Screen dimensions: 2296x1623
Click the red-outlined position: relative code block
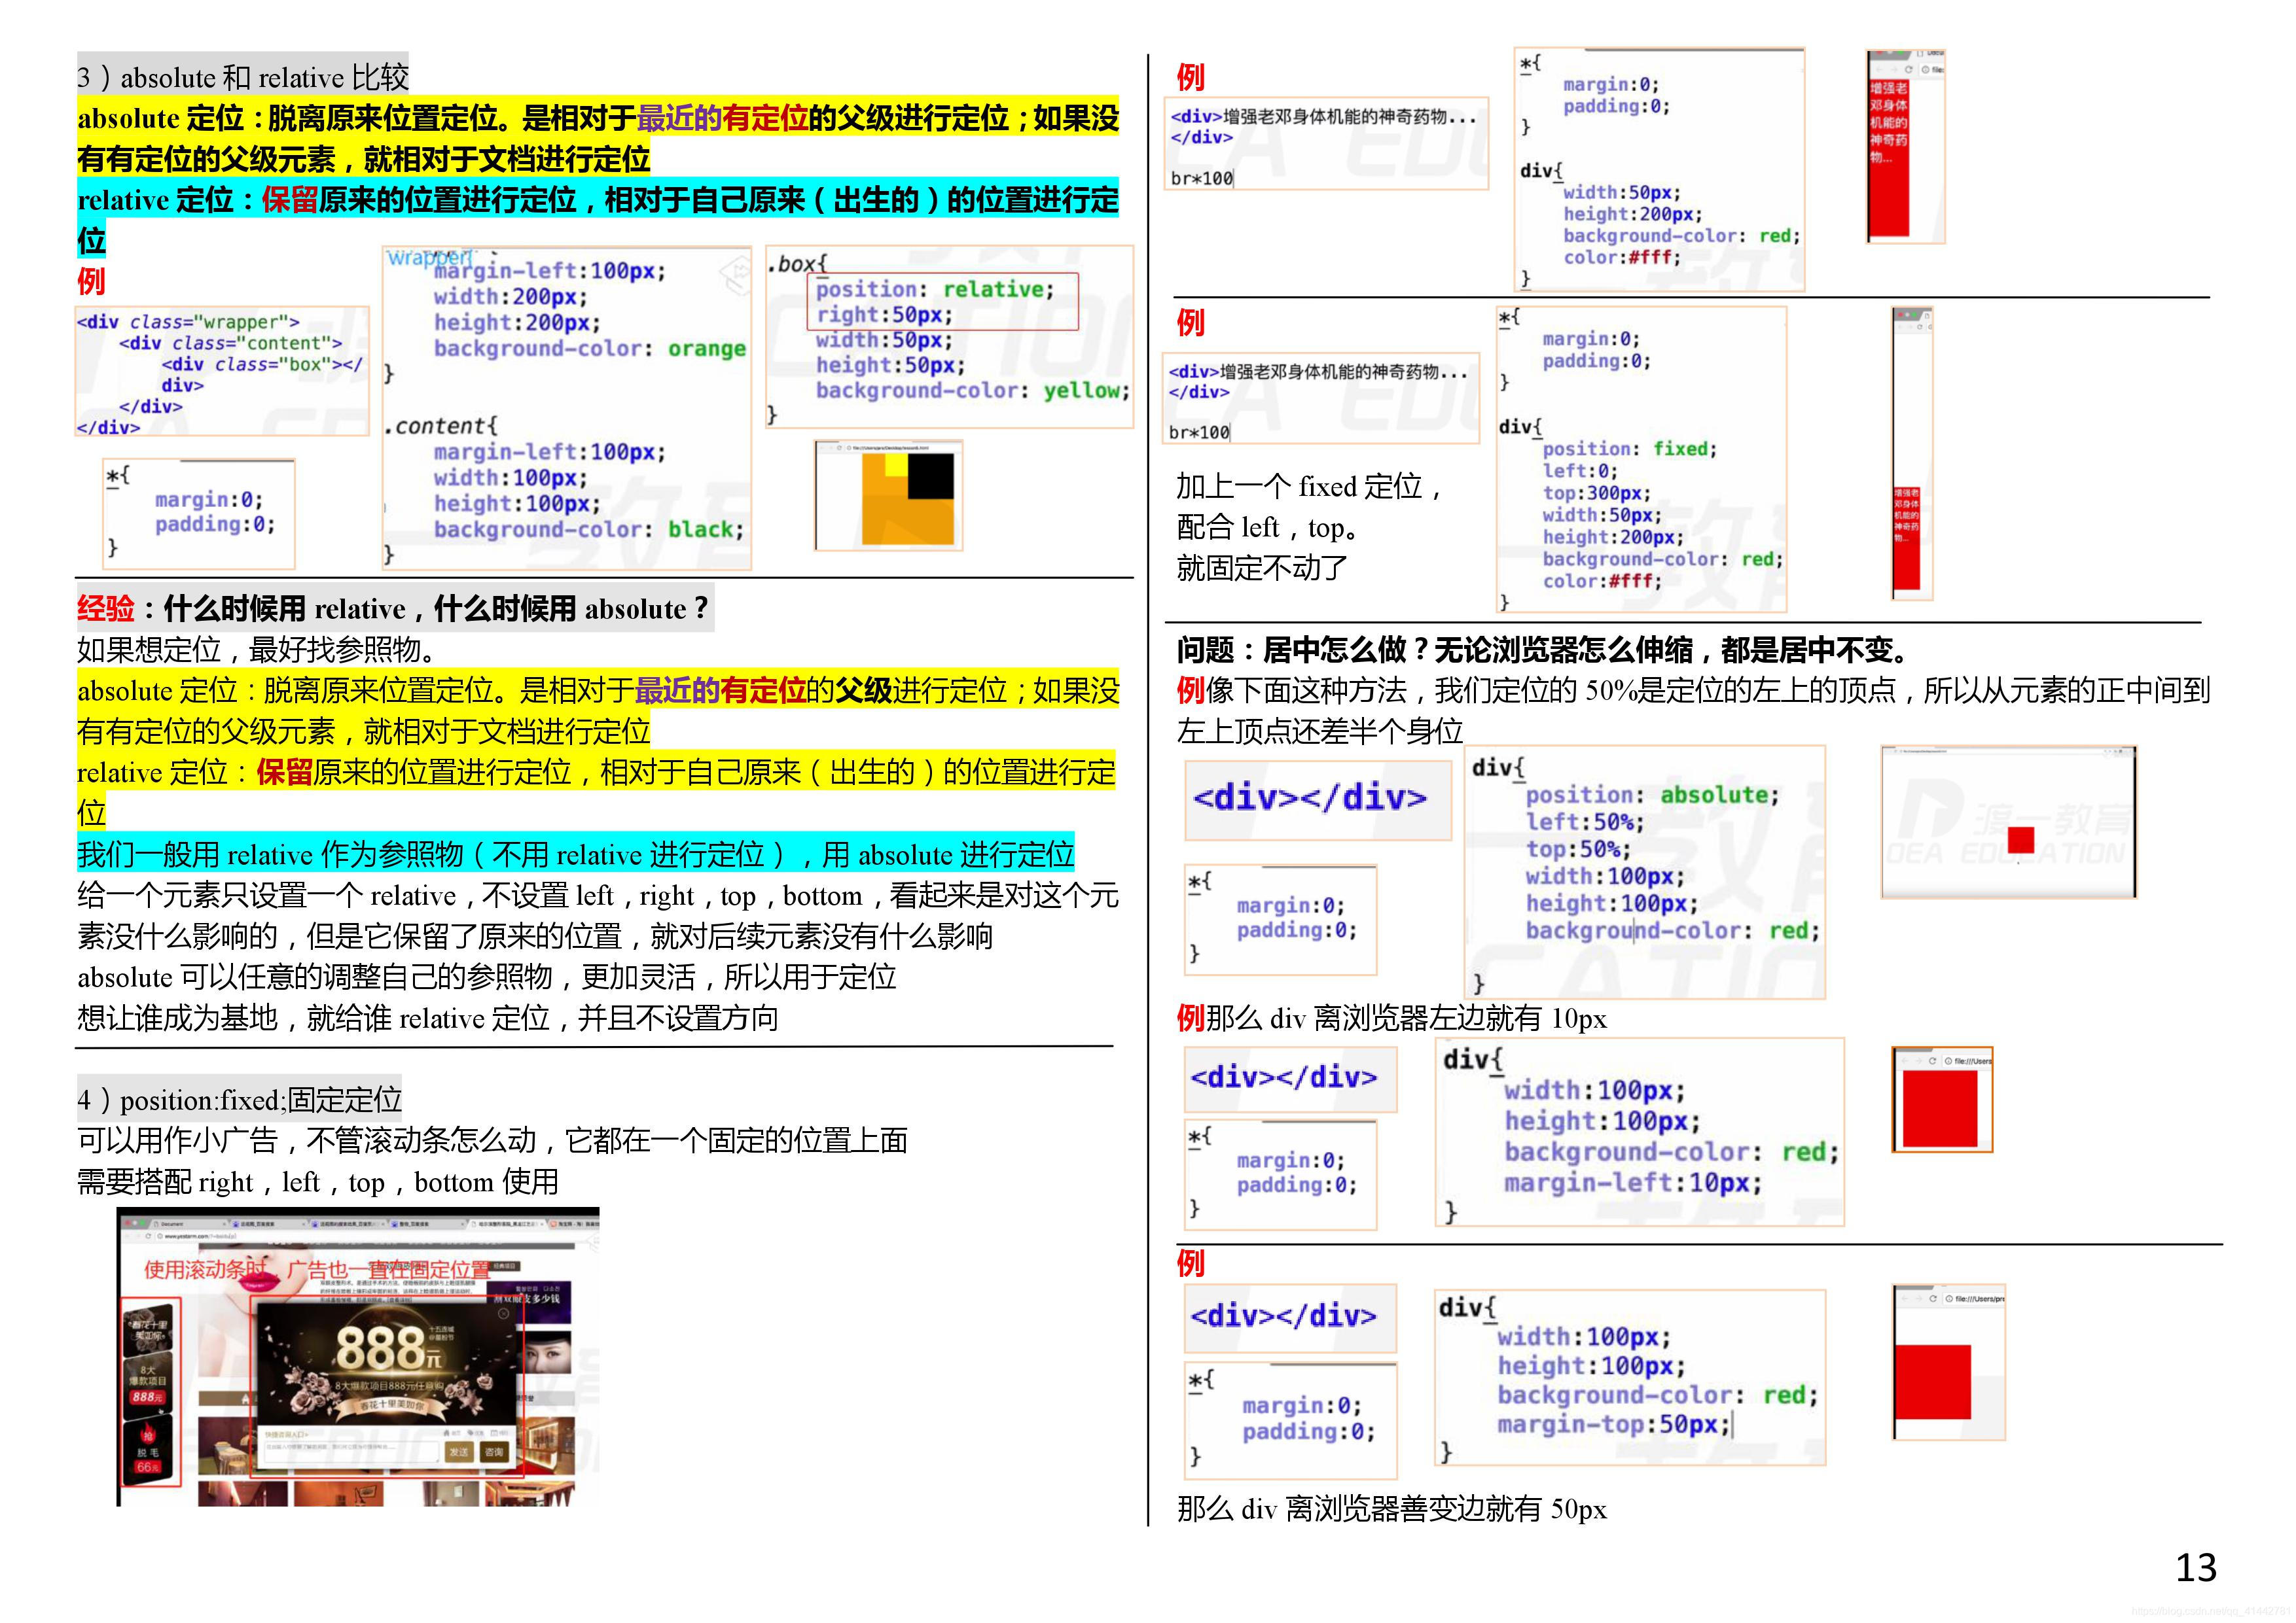point(942,301)
